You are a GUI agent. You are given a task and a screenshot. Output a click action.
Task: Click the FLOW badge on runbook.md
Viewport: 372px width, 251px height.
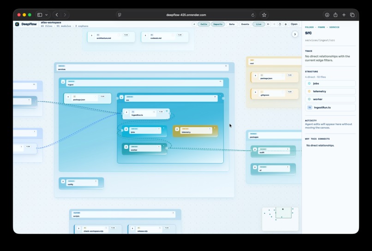click(x=180, y=35)
